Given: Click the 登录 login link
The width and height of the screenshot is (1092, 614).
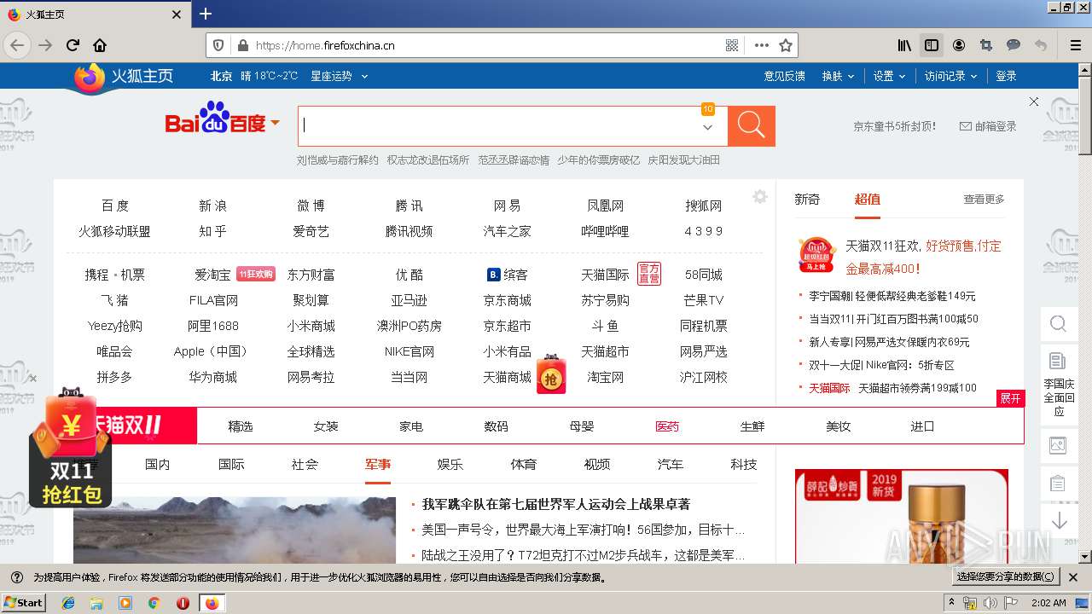Looking at the screenshot, I should [1007, 76].
